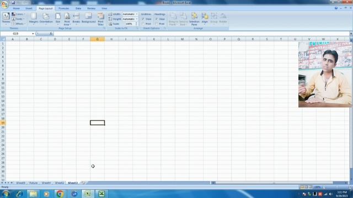Image resolution: width=353 pixels, height=198 pixels.
Task: Open the Margins options
Action: tap(34, 19)
